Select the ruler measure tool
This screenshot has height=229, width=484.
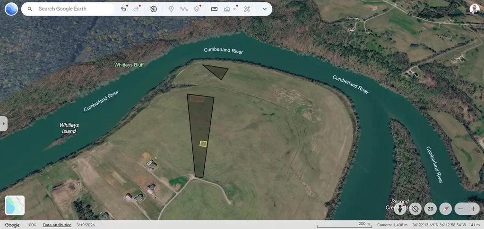point(214,9)
